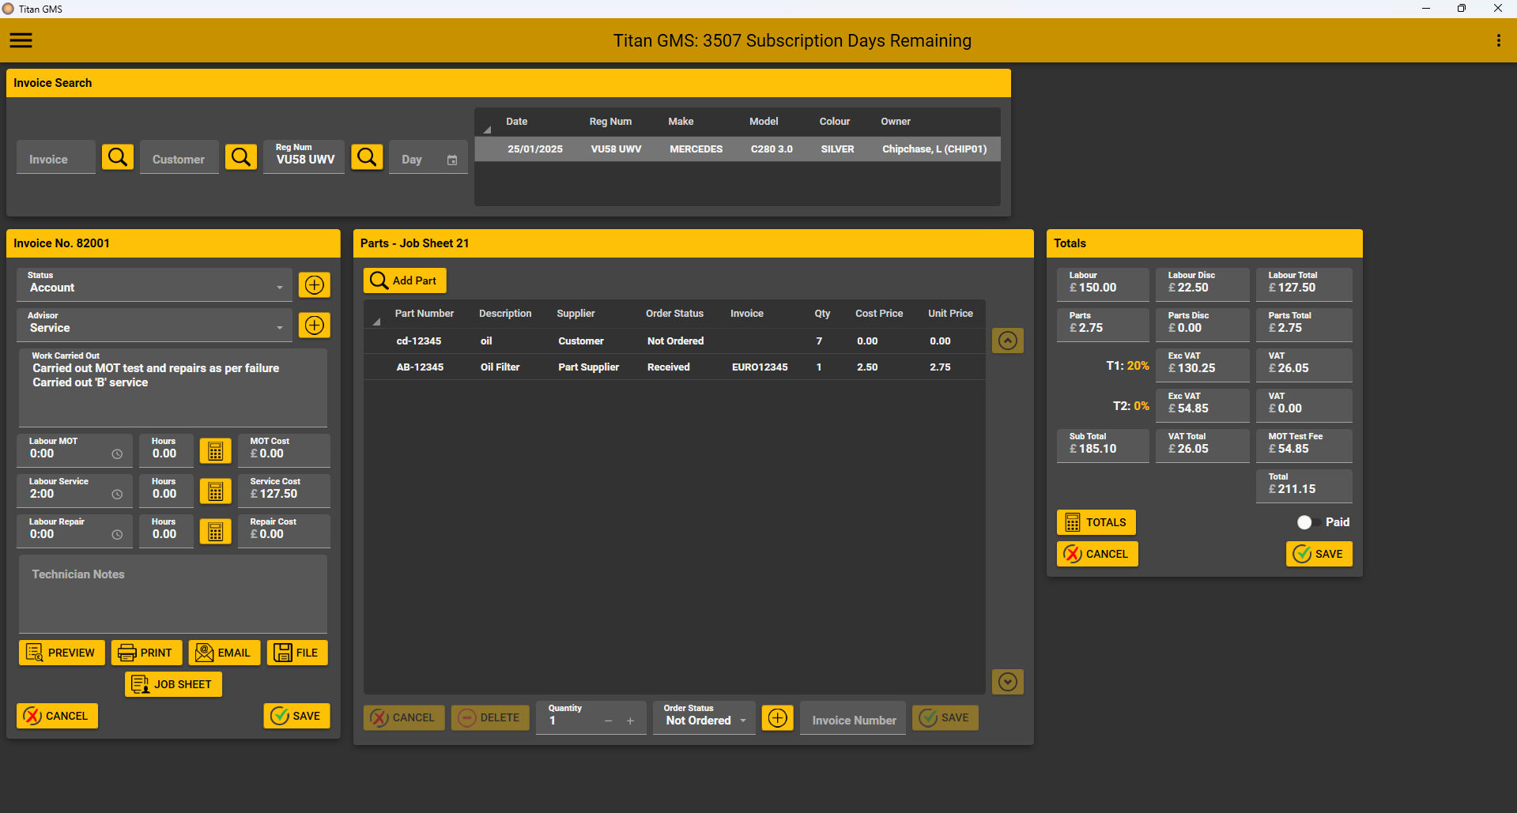Click the Invoice Number field in Parts
1517x813 pixels.
853,717
